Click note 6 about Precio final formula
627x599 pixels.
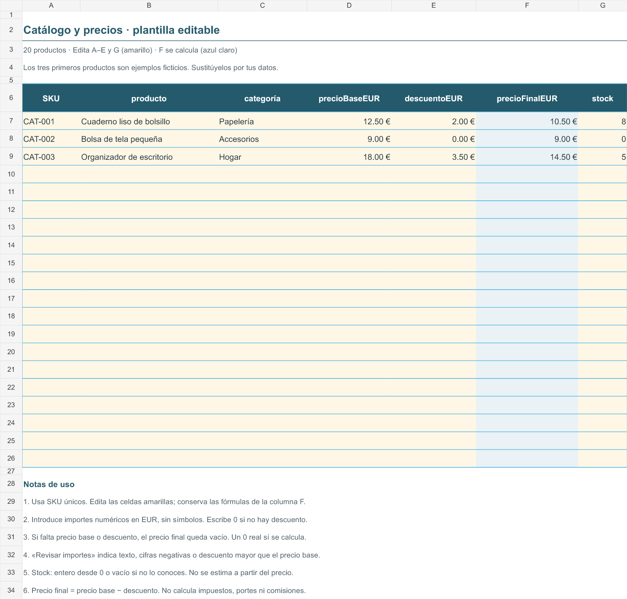(x=164, y=590)
